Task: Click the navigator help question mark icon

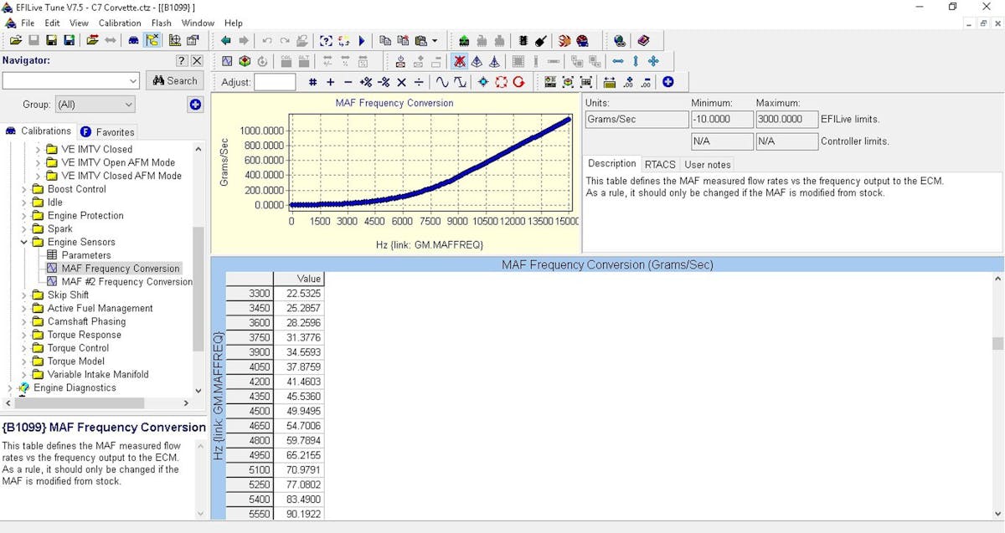Action: (x=182, y=61)
